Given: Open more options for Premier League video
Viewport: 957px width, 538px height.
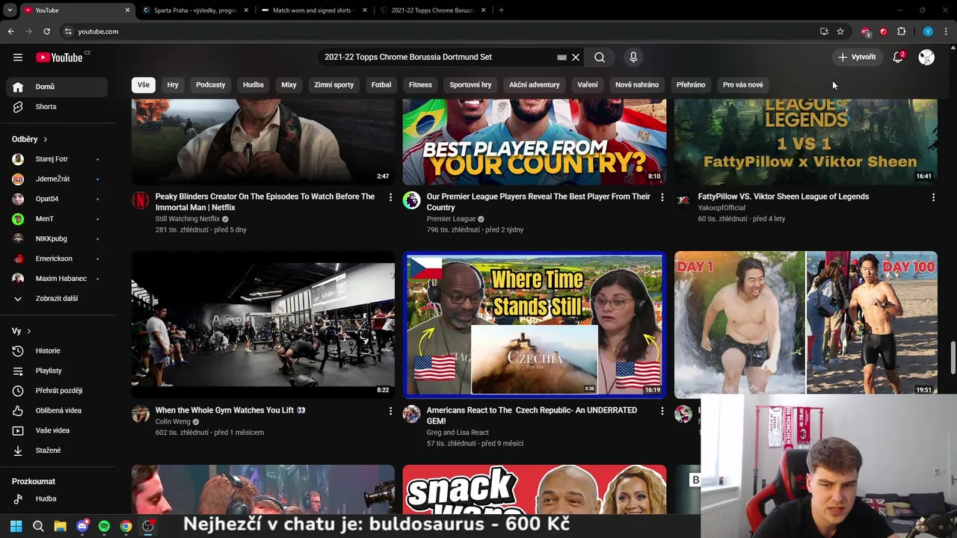Looking at the screenshot, I should [x=662, y=197].
